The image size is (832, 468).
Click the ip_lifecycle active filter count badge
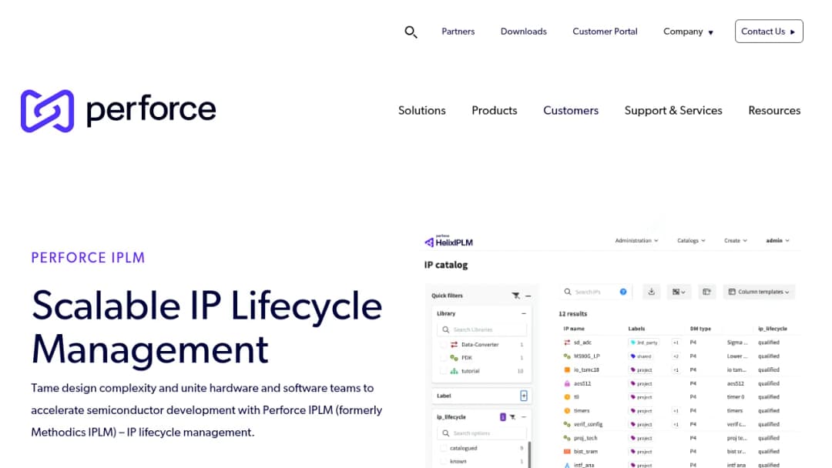(x=503, y=417)
